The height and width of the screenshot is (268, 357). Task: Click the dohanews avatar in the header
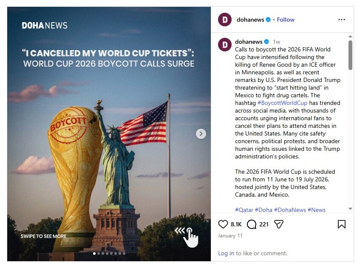(225, 20)
